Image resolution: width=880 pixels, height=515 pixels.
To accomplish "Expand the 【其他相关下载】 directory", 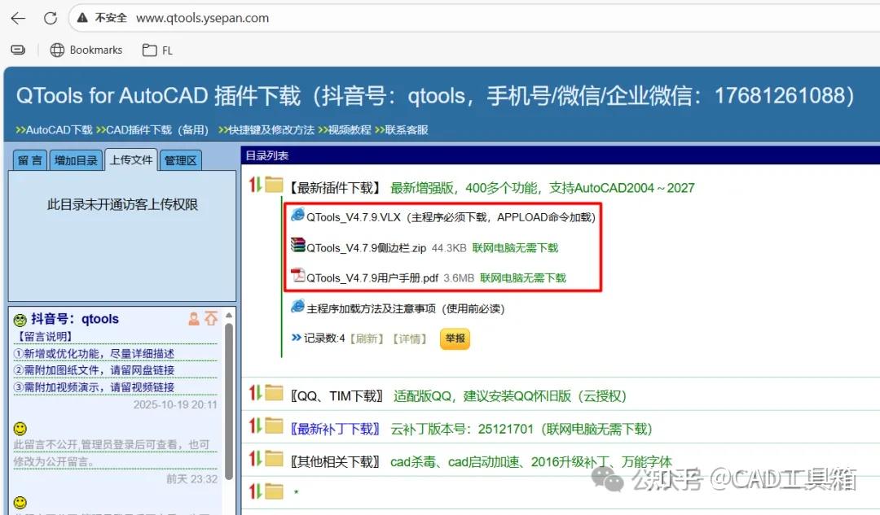I will (335, 462).
